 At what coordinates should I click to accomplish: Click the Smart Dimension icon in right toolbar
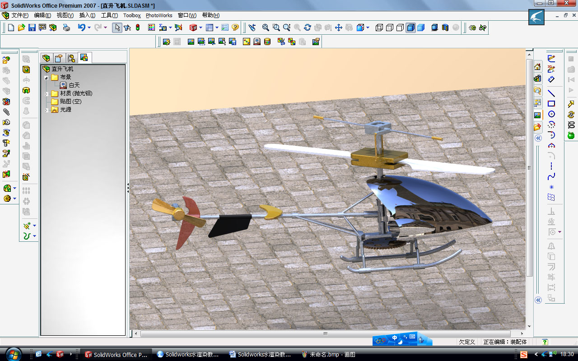[x=551, y=79]
